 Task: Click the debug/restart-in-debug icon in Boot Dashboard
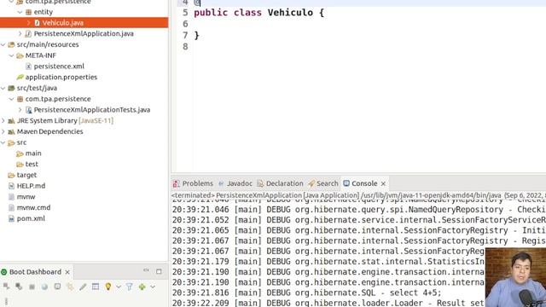19,287
